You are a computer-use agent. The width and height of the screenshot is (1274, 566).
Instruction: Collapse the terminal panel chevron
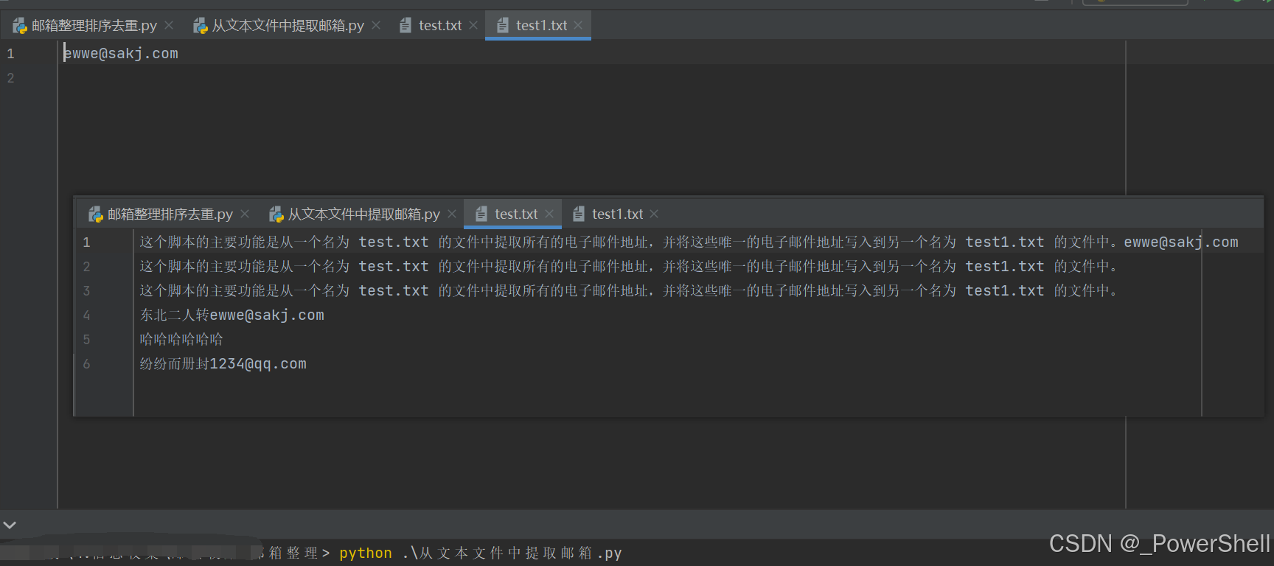click(10, 525)
